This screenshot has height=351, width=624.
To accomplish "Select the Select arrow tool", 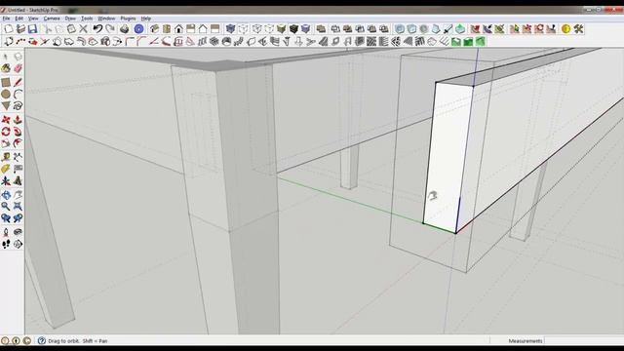I will tap(6, 57).
